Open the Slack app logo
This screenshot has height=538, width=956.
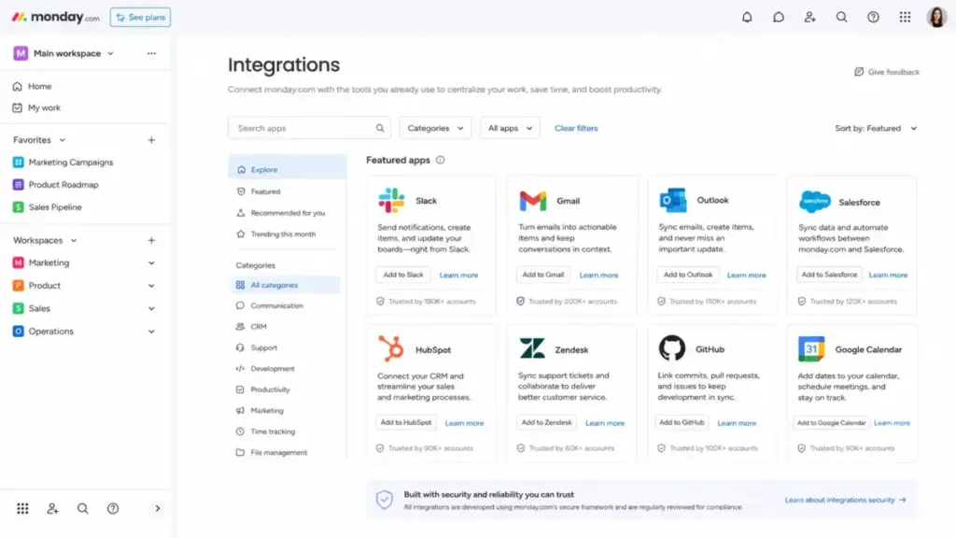tap(391, 200)
